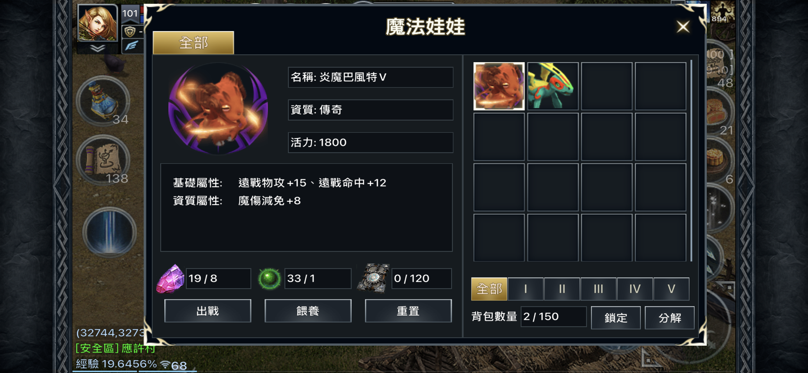Click the doll grid scrollbar
The height and width of the screenshot is (373, 808).
(x=691, y=161)
